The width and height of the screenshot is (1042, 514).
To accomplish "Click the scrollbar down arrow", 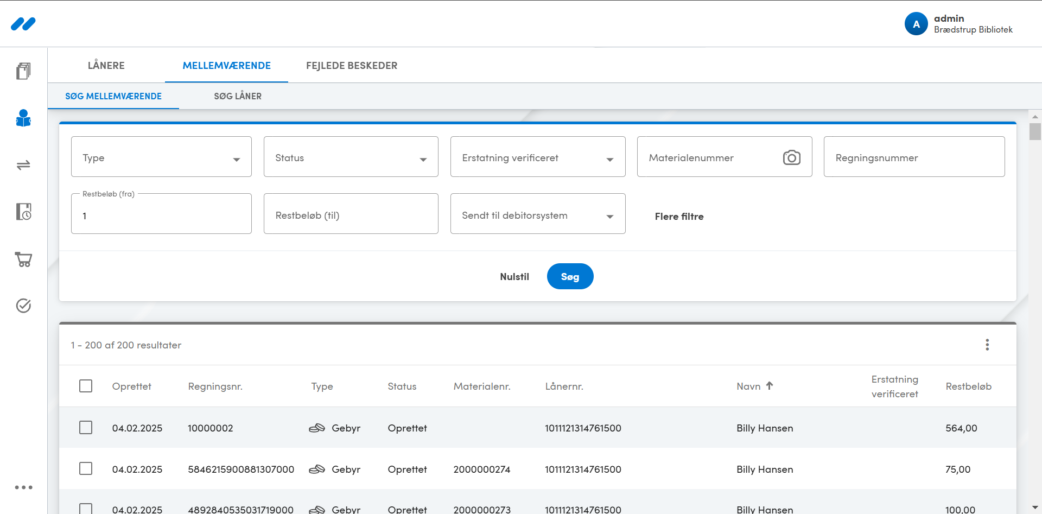I will tap(1035, 508).
